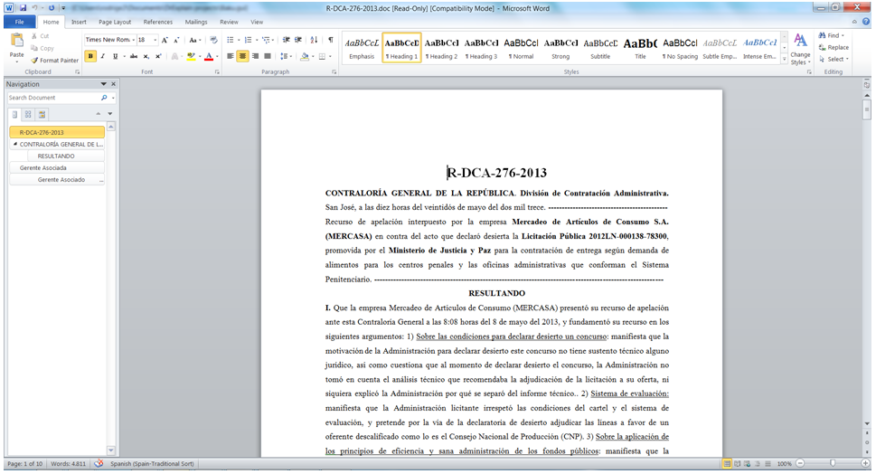This screenshot has height=474, width=876.
Task: Browse pages in your document tab icon
Action: [x=28, y=115]
